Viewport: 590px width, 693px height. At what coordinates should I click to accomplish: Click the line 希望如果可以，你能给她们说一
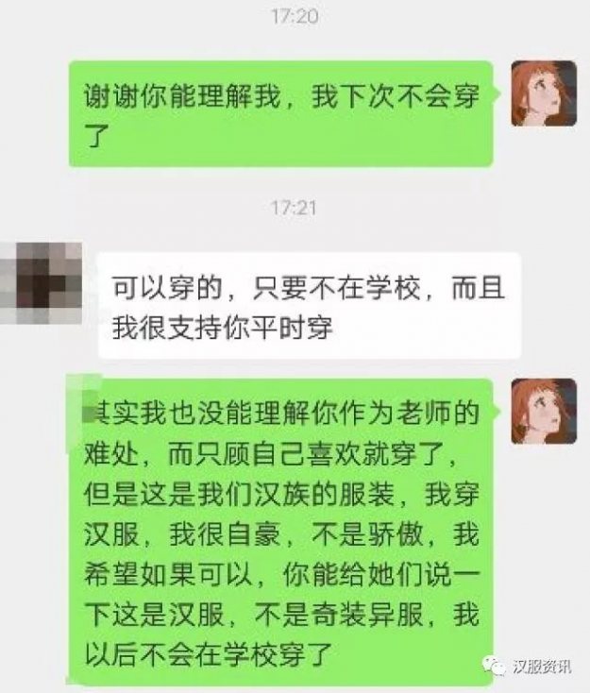coord(281,575)
